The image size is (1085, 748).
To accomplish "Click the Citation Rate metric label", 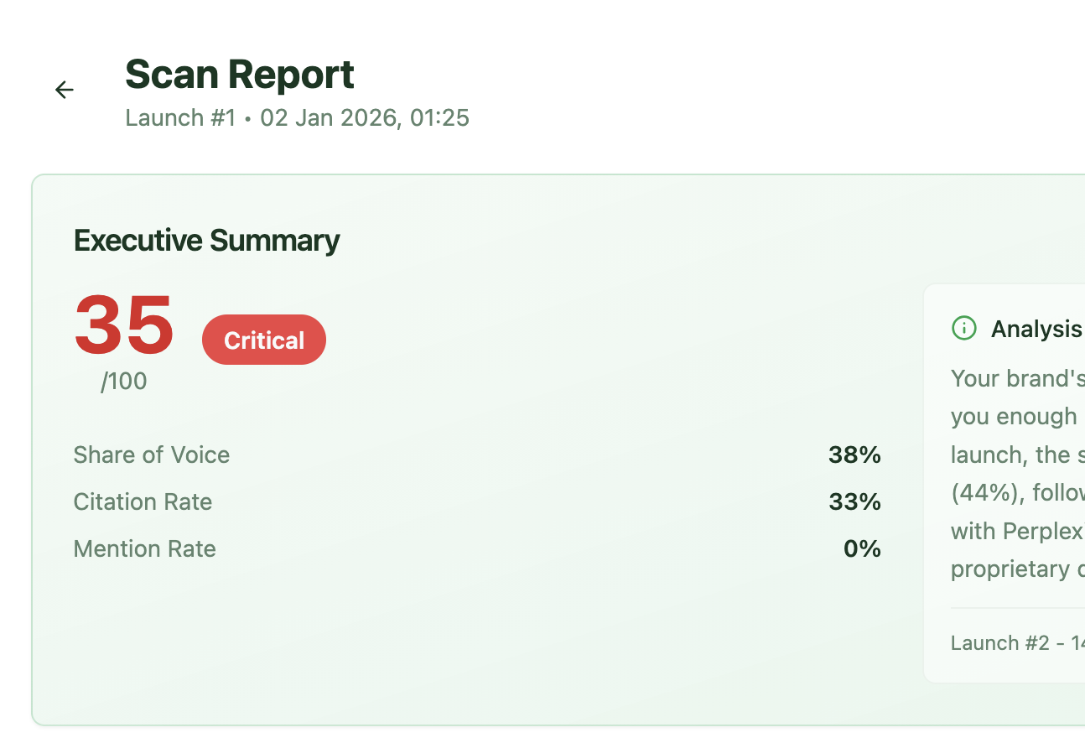I will 143,501.
